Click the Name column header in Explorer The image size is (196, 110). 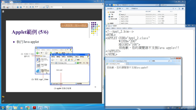(x=120, y=12)
